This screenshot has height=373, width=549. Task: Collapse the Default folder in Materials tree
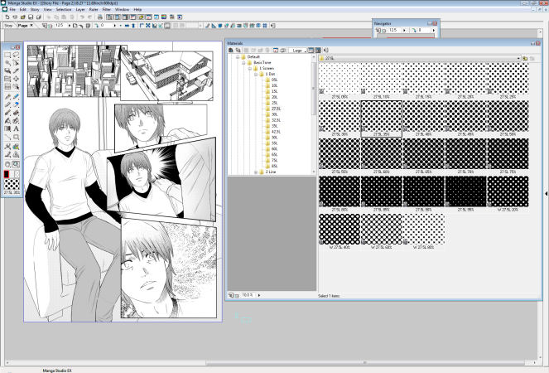238,57
